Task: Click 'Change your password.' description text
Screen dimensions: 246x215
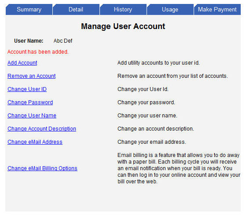Action: click(x=146, y=102)
